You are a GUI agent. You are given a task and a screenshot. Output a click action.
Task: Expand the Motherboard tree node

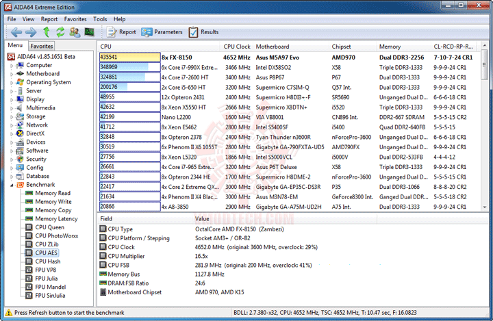coord(12,74)
